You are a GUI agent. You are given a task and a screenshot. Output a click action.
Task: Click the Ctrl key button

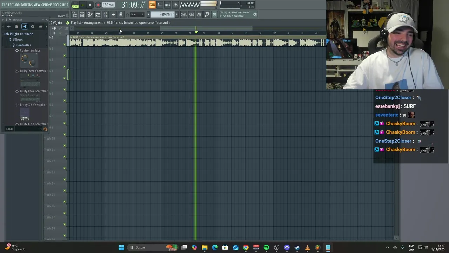pos(192,14)
